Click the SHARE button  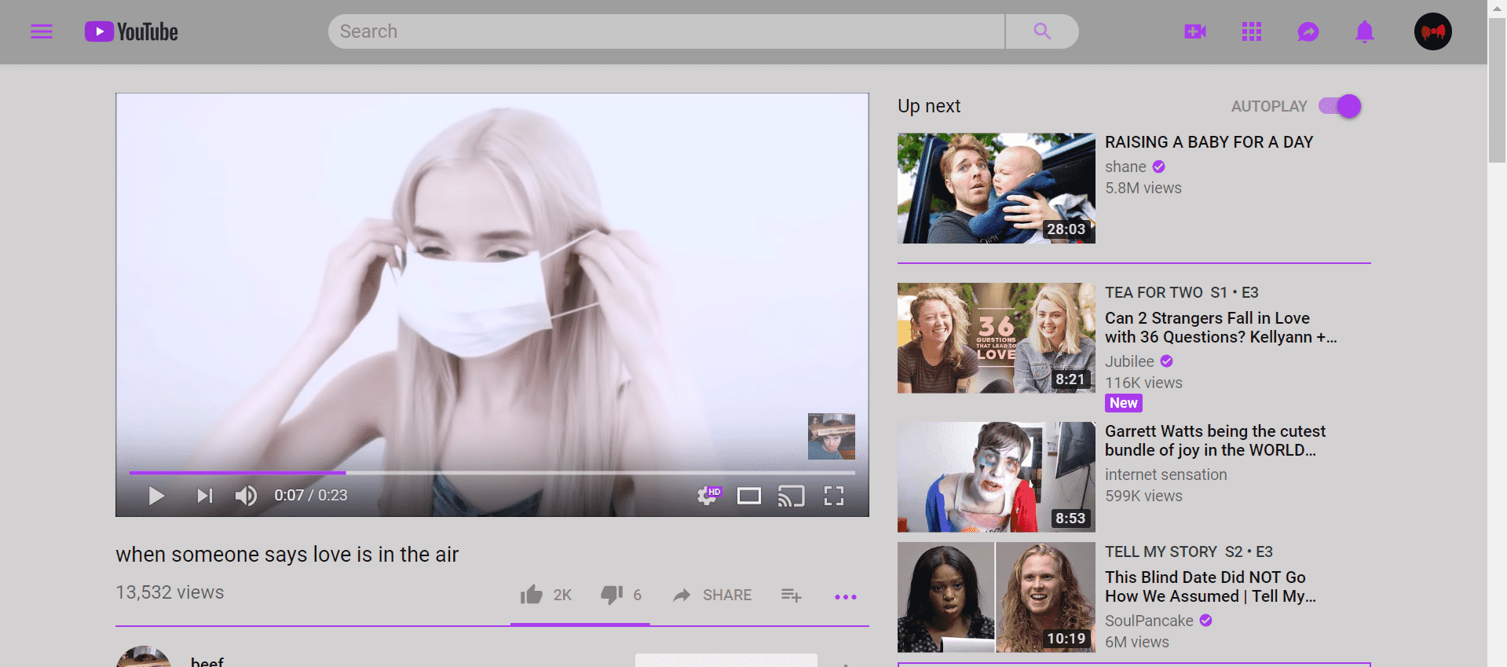tap(712, 595)
